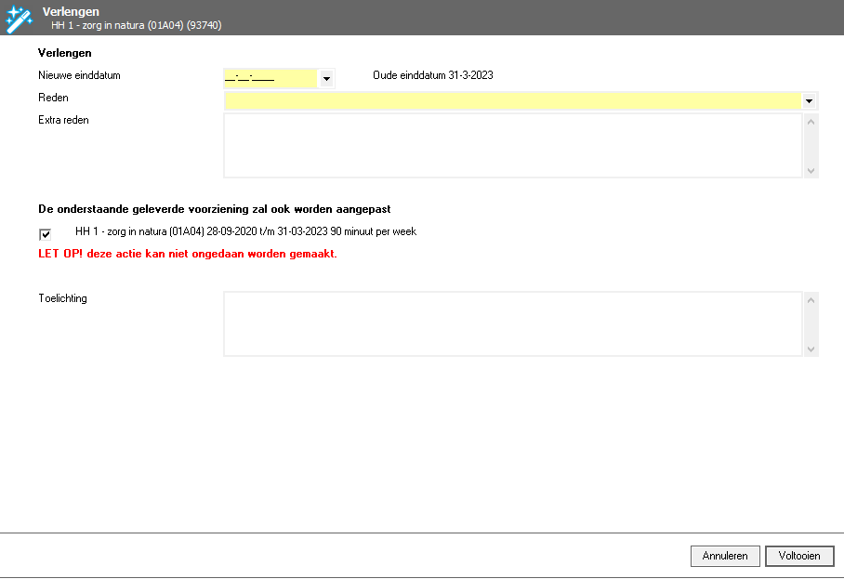
Task: Uncheck the HH 1 zorg in natura checkbox
Action: pyautogui.click(x=45, y=234)
